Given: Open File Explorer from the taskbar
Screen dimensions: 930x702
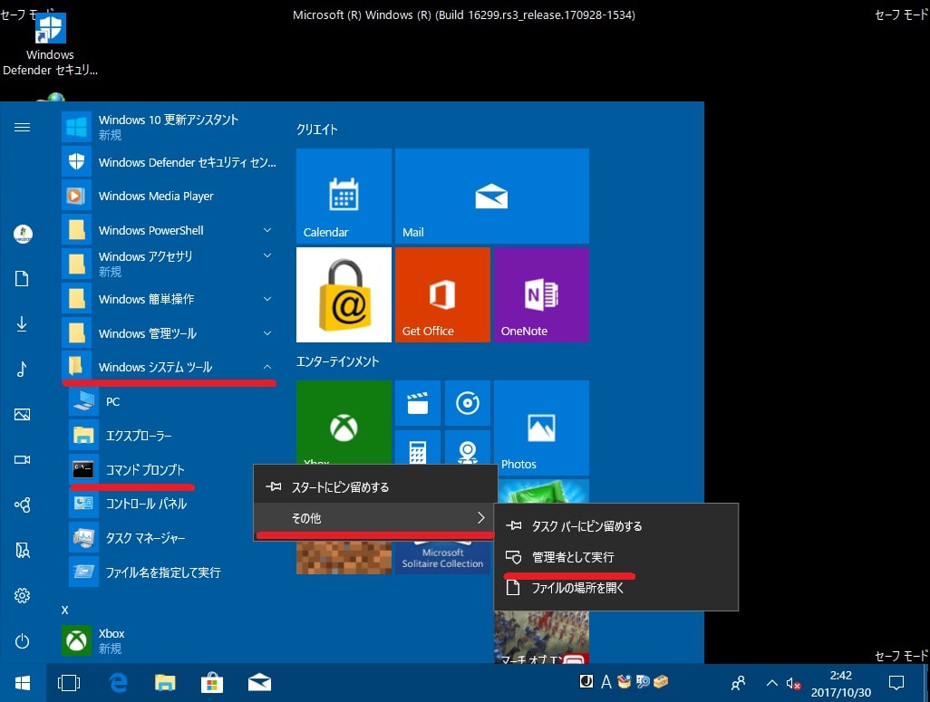Looking at the screenshot, I should [165, 683].
